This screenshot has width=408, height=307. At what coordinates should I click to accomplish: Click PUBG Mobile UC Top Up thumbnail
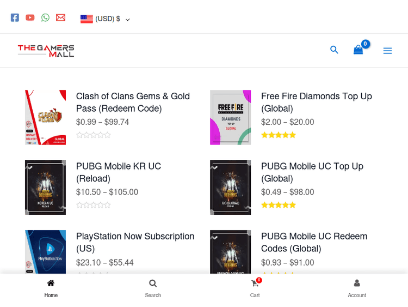[x=231, y=187]
